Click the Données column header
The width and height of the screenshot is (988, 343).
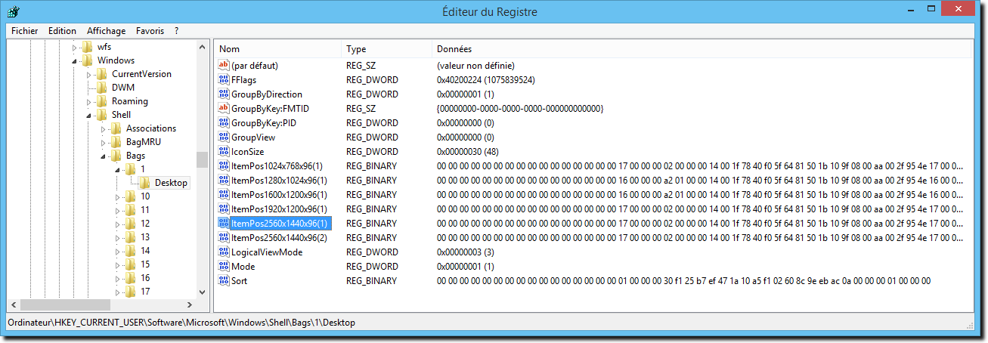(702, 49)
